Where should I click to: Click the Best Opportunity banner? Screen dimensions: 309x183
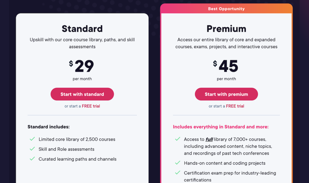226,9
